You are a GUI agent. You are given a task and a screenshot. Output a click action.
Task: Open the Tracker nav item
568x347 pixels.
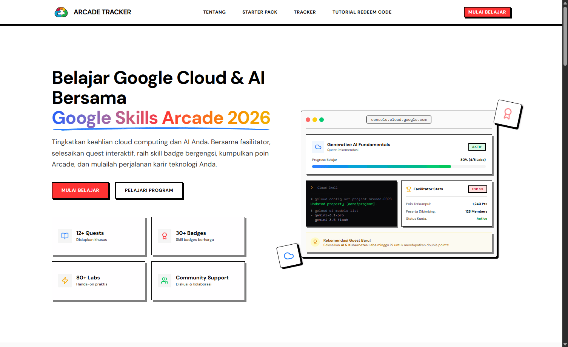[x=305, y=12]
